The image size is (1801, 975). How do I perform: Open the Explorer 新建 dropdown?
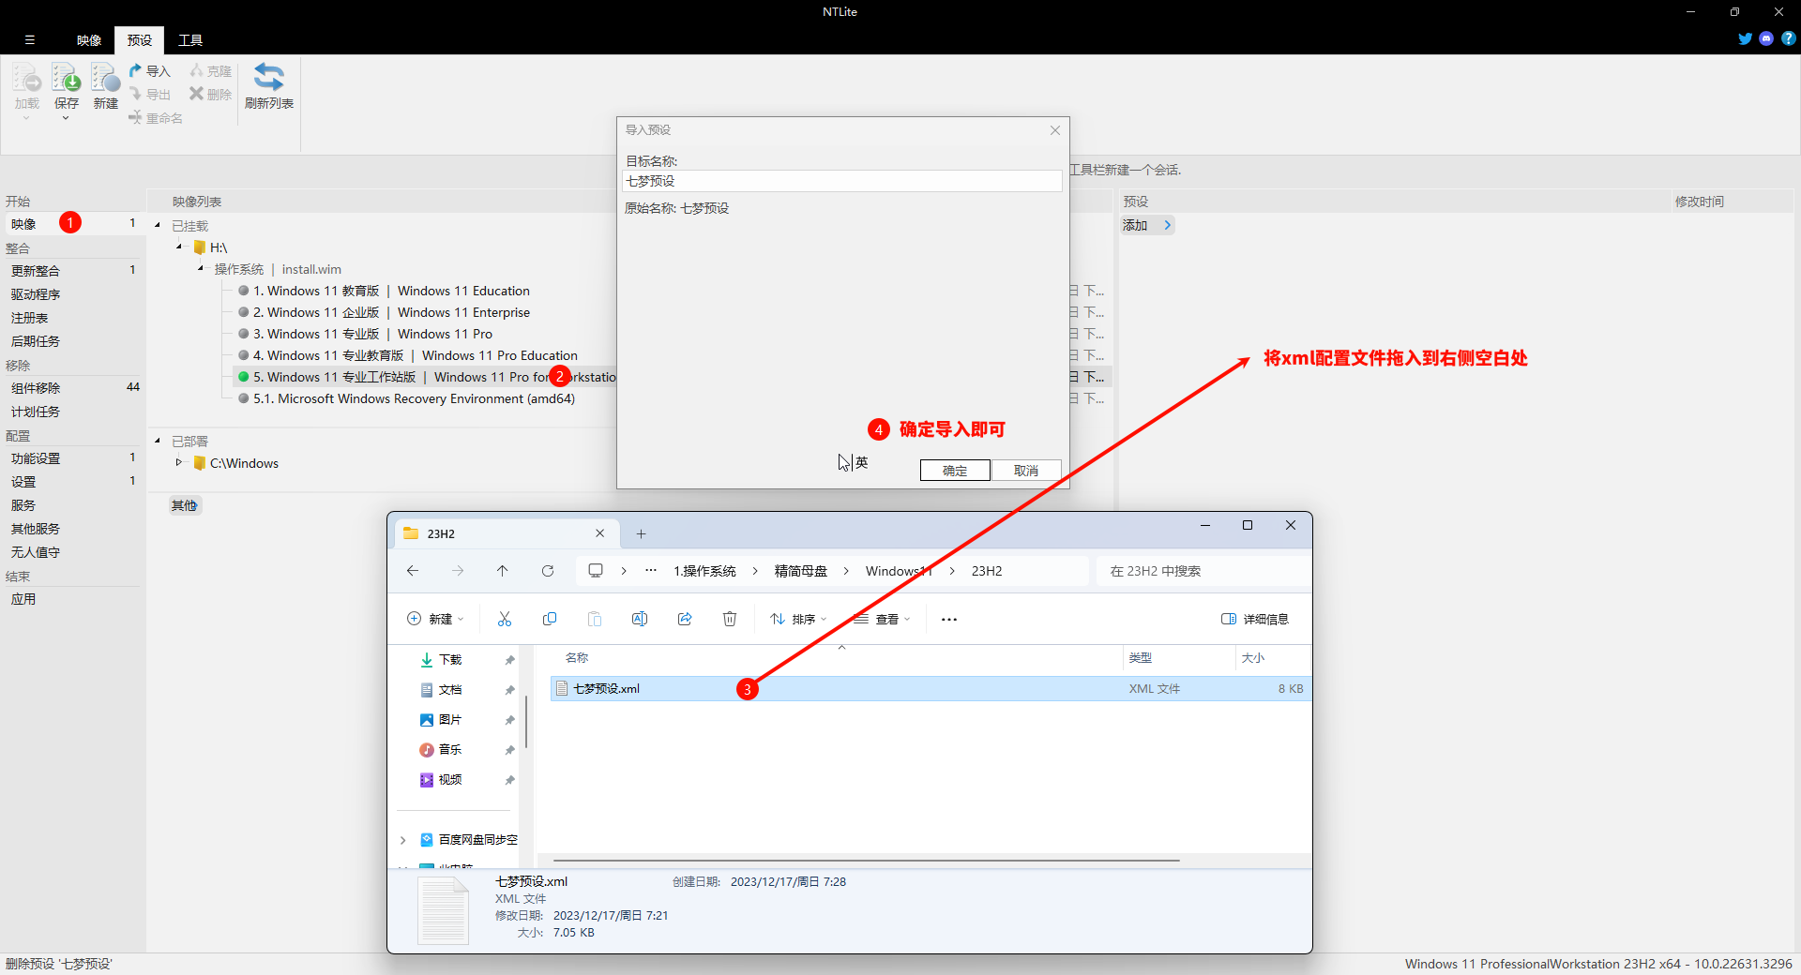tap(436, 619)
